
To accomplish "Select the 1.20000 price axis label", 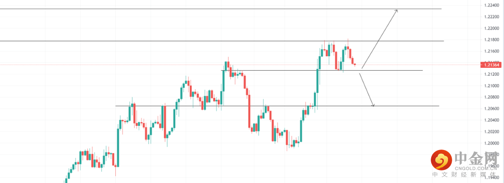I will [491, 144].
